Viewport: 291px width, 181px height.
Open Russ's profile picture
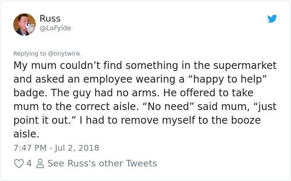[x=25, y=24]
